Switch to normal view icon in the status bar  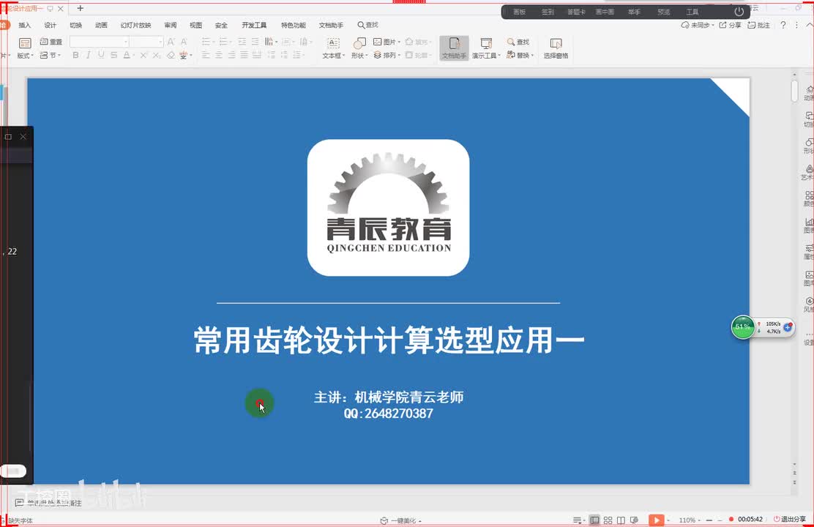595,520
